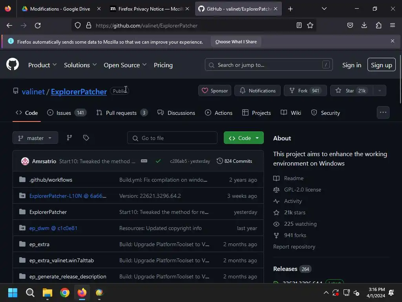Launch Google Chrome from taskbar
402x302 pixels.
click(x=65, y=293)
